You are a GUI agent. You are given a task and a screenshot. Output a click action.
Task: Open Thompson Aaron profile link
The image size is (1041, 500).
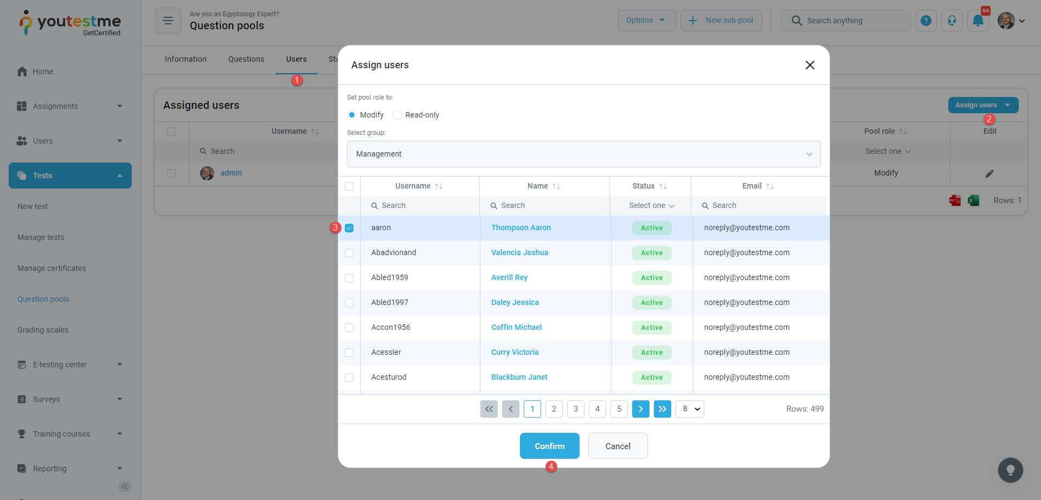pyautogui.click(x=520, y=228)
